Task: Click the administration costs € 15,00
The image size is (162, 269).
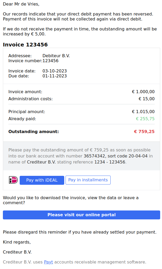Action: pos(147,99)
